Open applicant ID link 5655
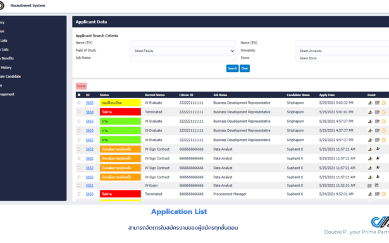 click(x=90, y=103)
